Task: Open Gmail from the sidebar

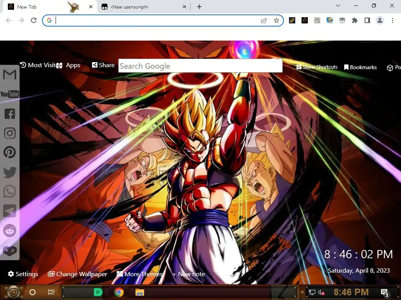Action: click(x=10, y=75)
